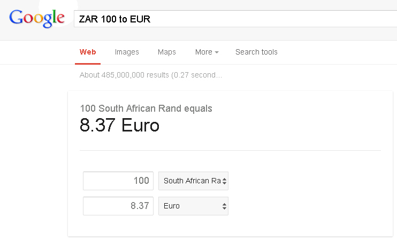Click the Google logo
Screen dimensions: 397x240
coord(37,18)
